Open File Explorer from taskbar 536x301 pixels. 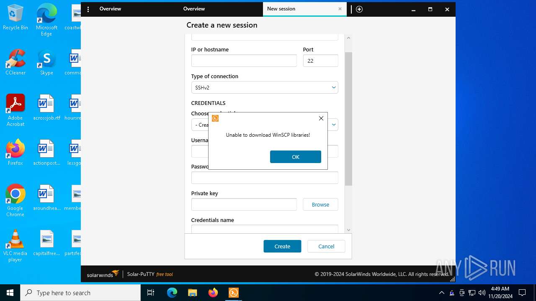tap(193, 293)
